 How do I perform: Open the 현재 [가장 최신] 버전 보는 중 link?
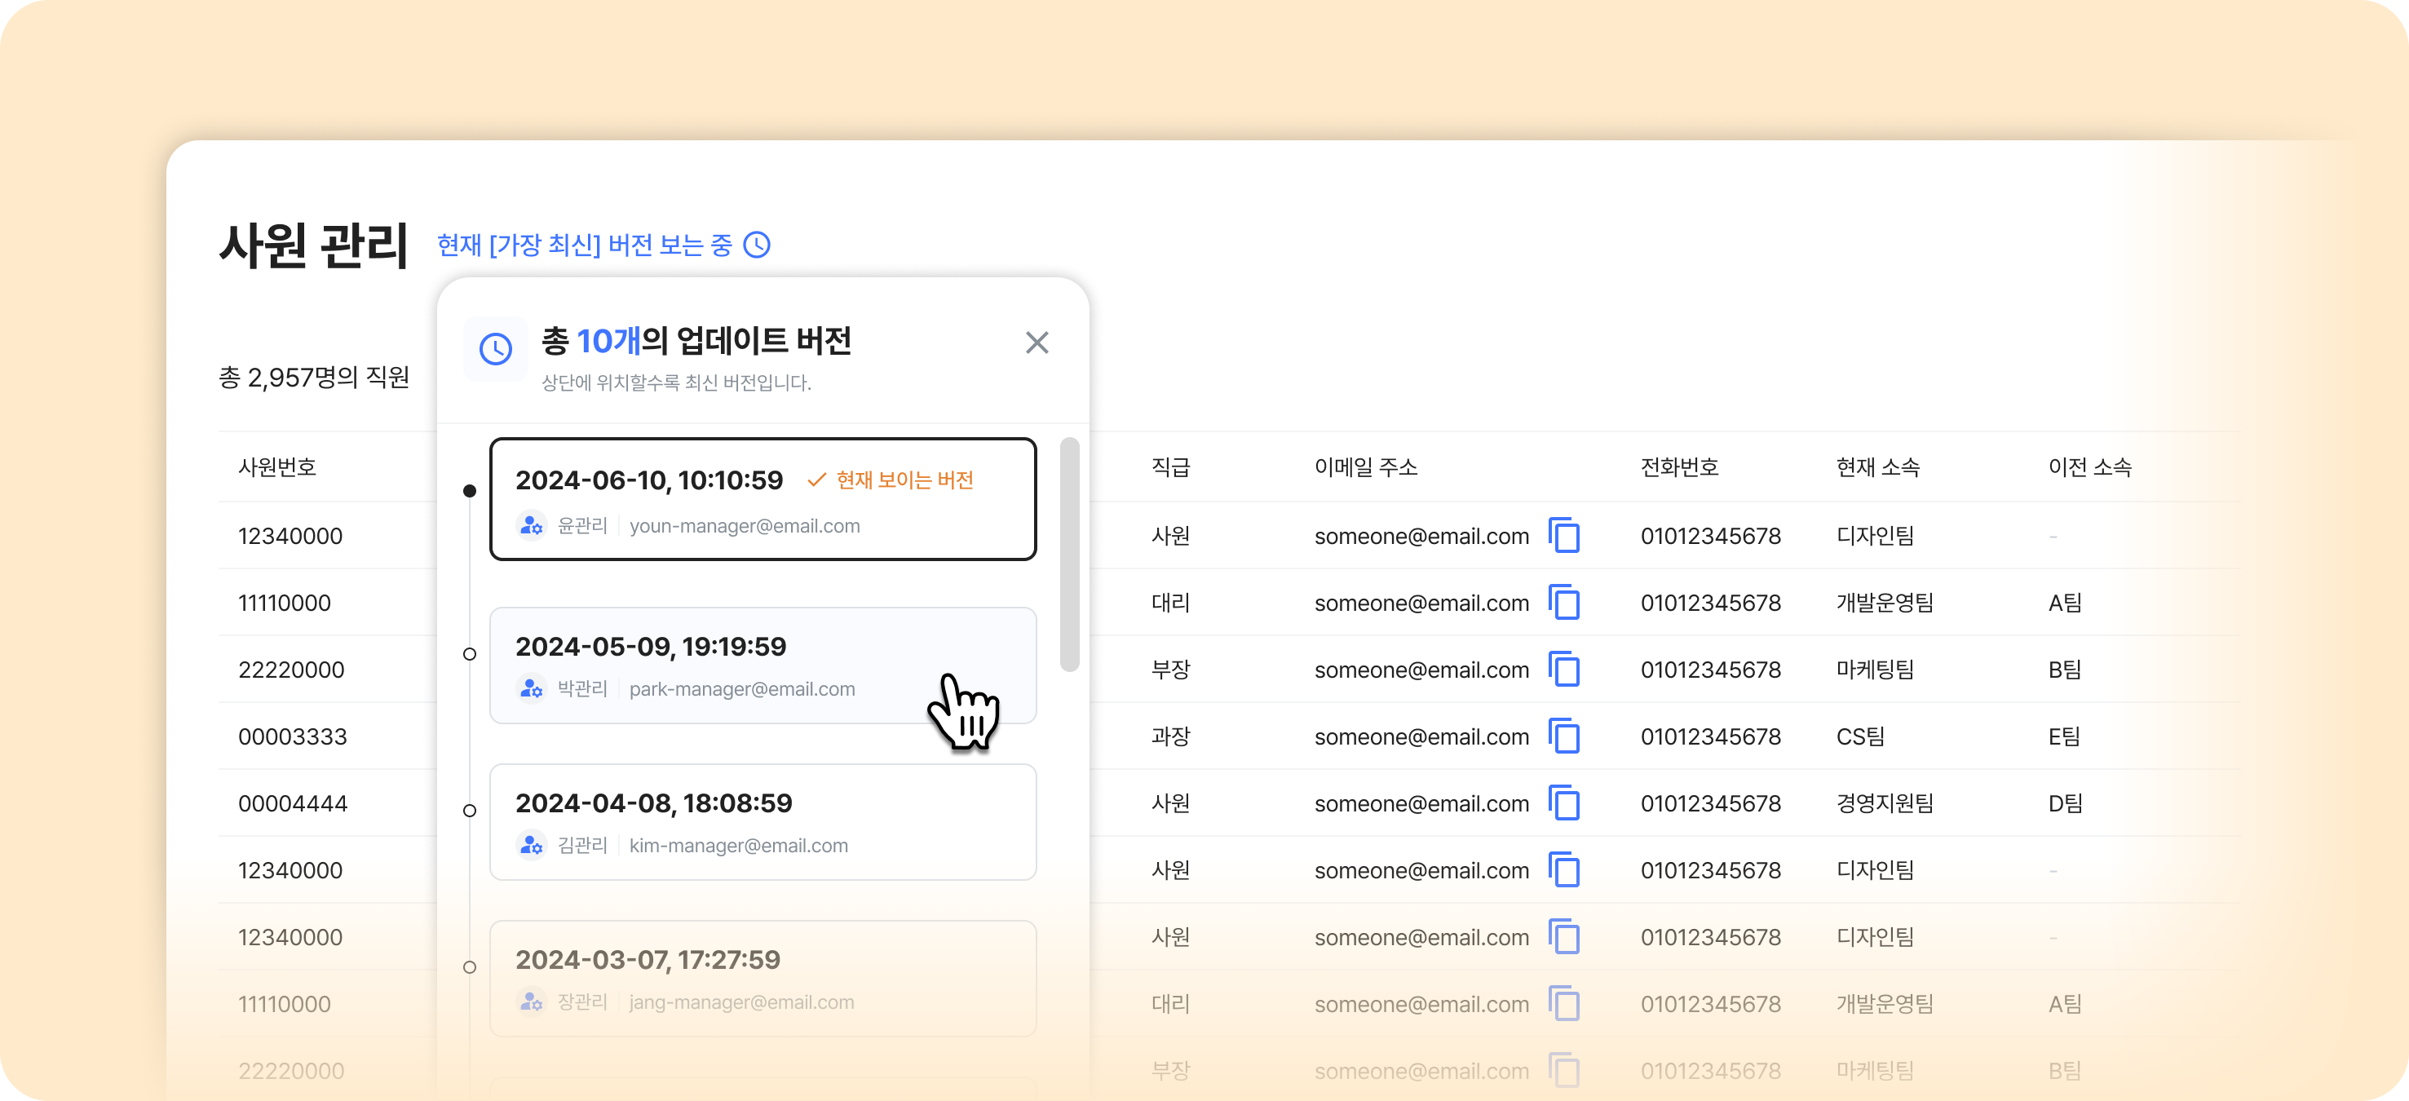(585, 245)
